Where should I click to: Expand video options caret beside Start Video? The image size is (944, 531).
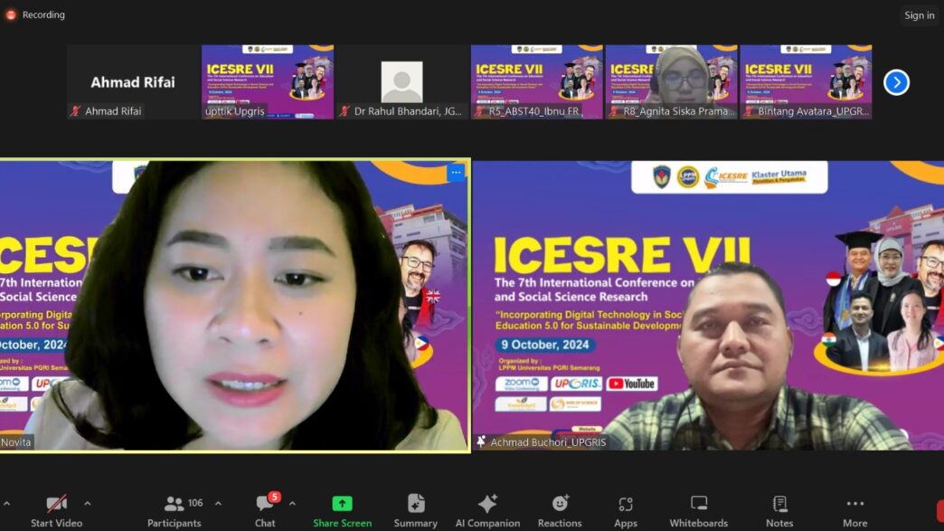click(88, 503)
